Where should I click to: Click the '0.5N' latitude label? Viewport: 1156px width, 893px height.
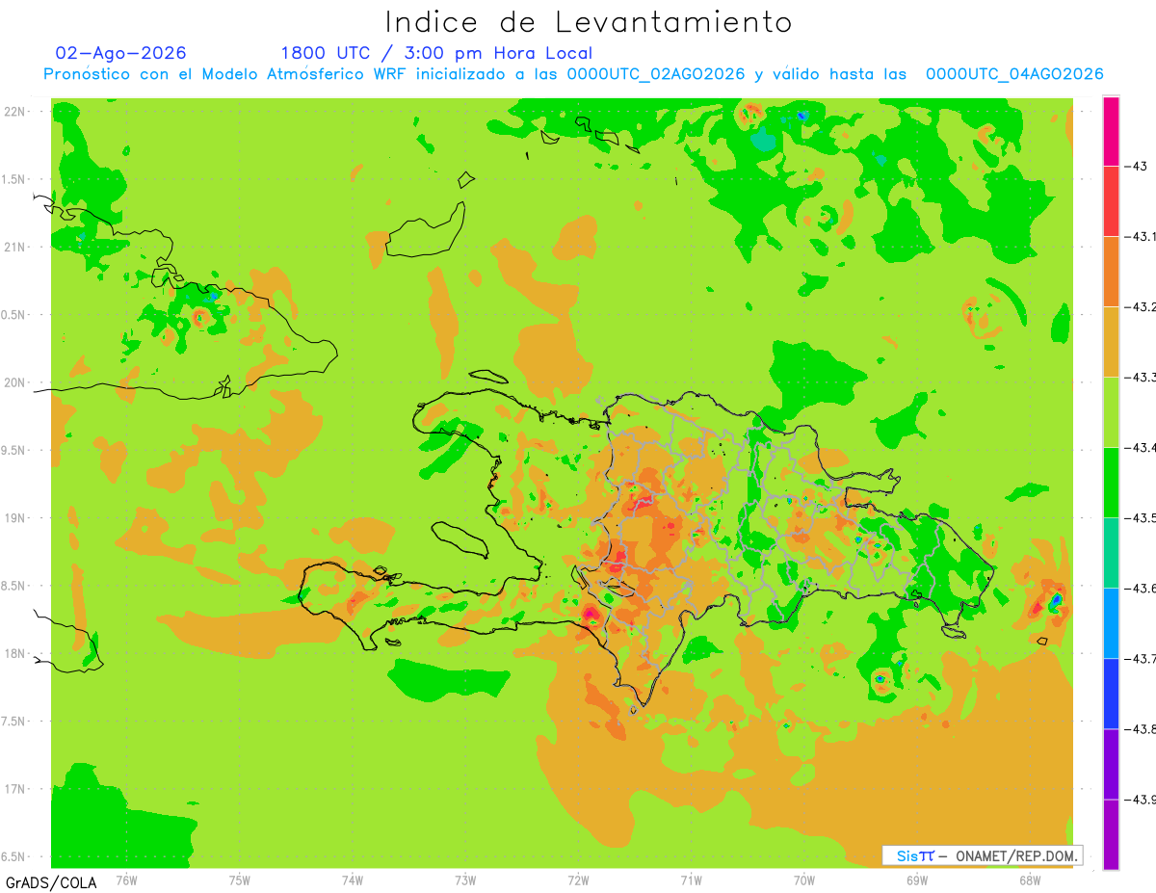click(13, 315)
